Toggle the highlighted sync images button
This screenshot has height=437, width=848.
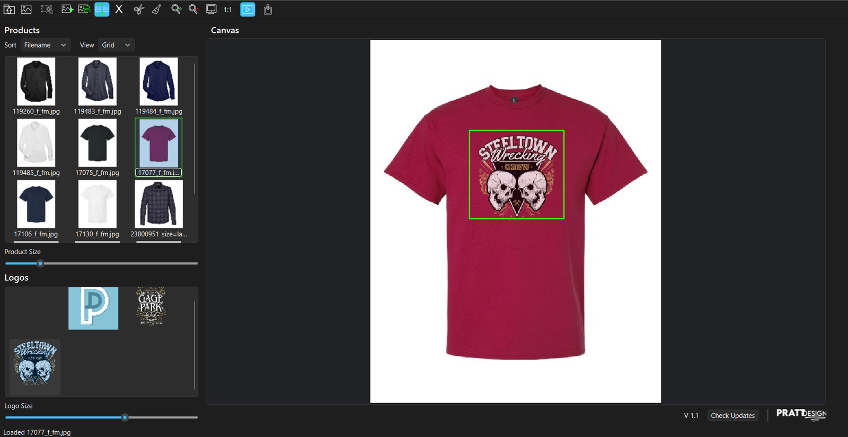(x=102, y=10)
